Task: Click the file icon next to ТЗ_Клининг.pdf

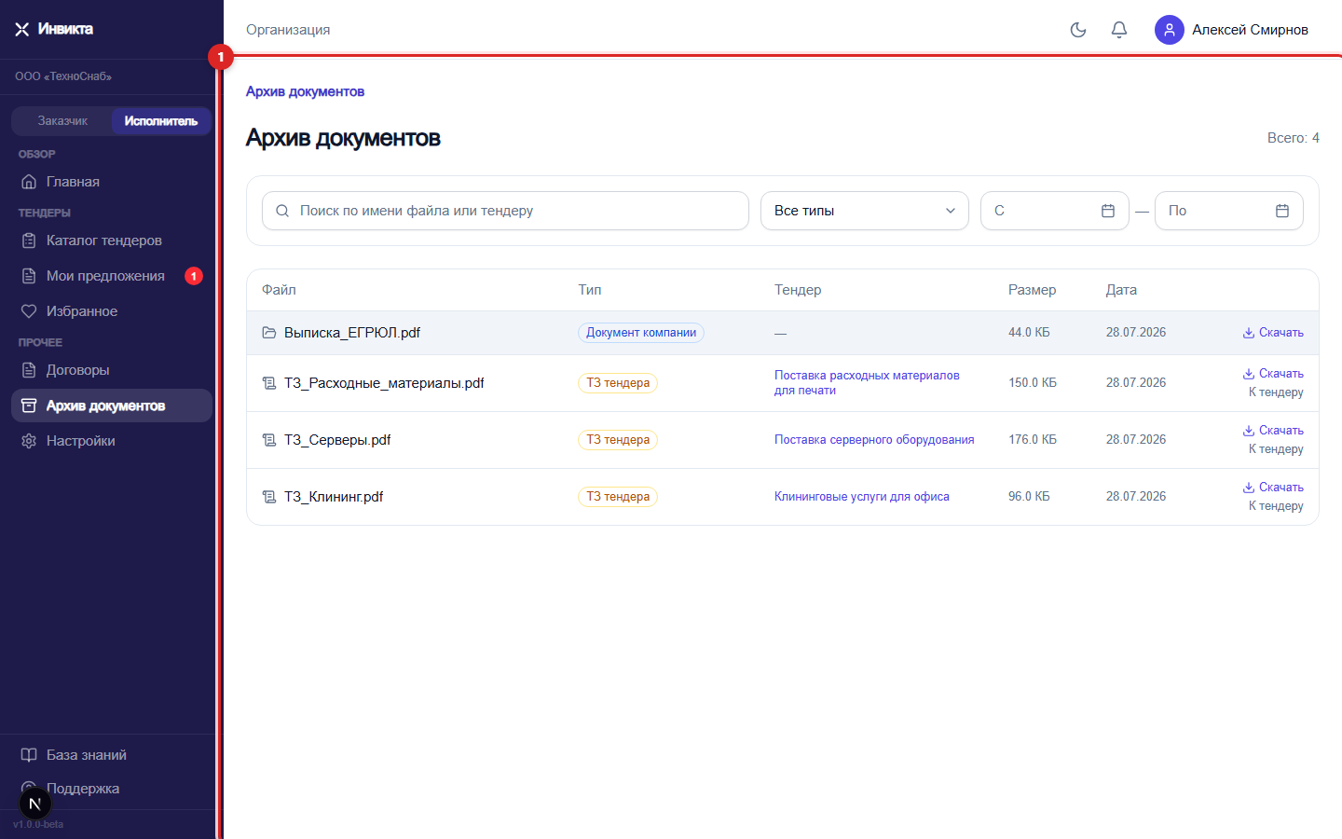Action: pyautogui.click(x=269, y=497)
